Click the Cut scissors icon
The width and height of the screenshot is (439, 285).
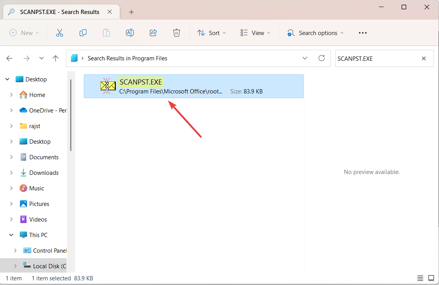pyautogui.click(x=60, y=33)
